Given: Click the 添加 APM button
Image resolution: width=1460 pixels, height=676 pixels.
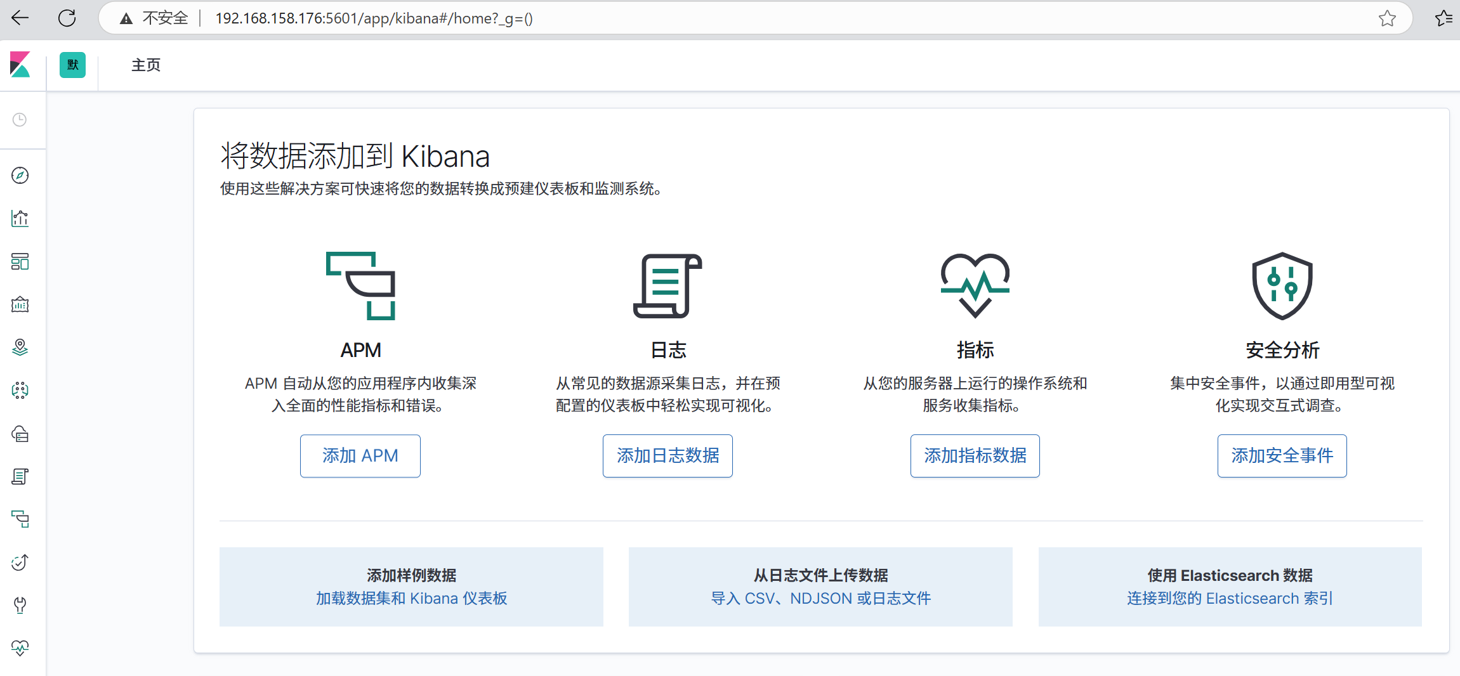Looking at the screenshot, I should click(x=360, y=456).
